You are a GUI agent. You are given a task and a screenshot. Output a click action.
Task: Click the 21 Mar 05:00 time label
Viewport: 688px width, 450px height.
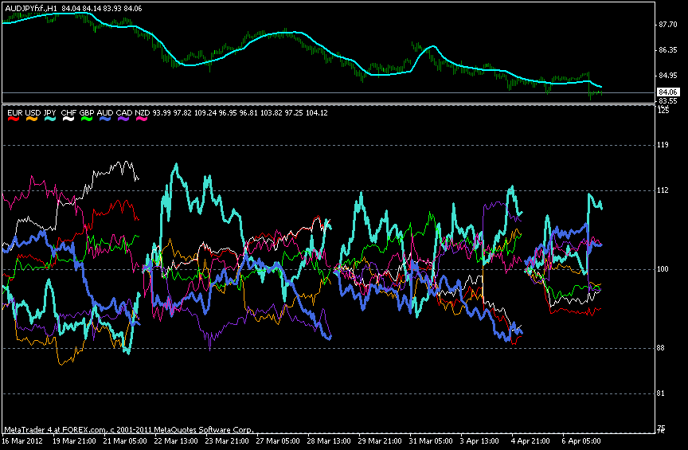pyautogui.click(x=125, y=441)
